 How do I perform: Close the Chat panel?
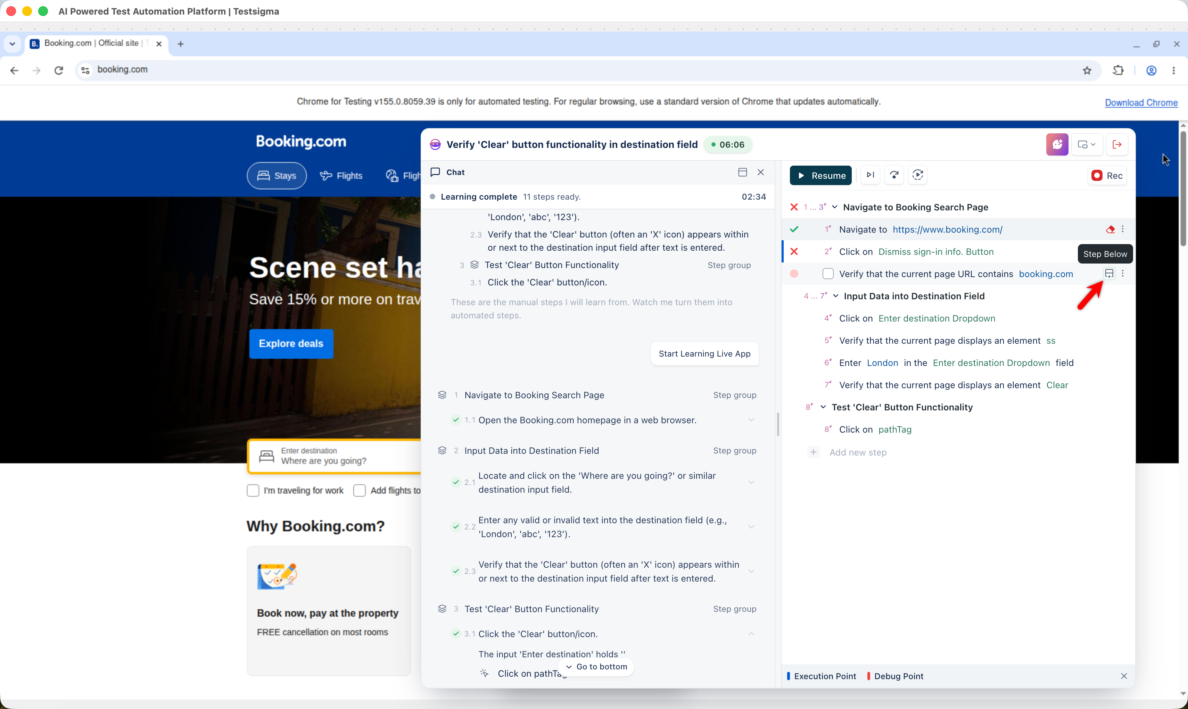(x=761, y=172)
